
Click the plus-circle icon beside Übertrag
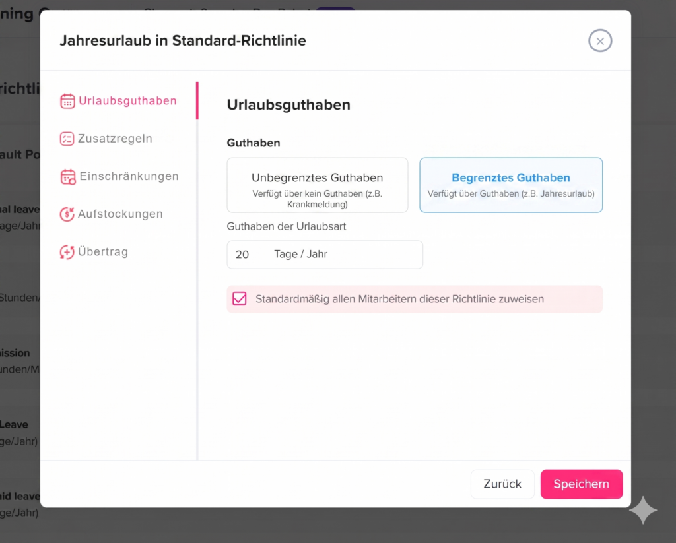pos(67,251)
